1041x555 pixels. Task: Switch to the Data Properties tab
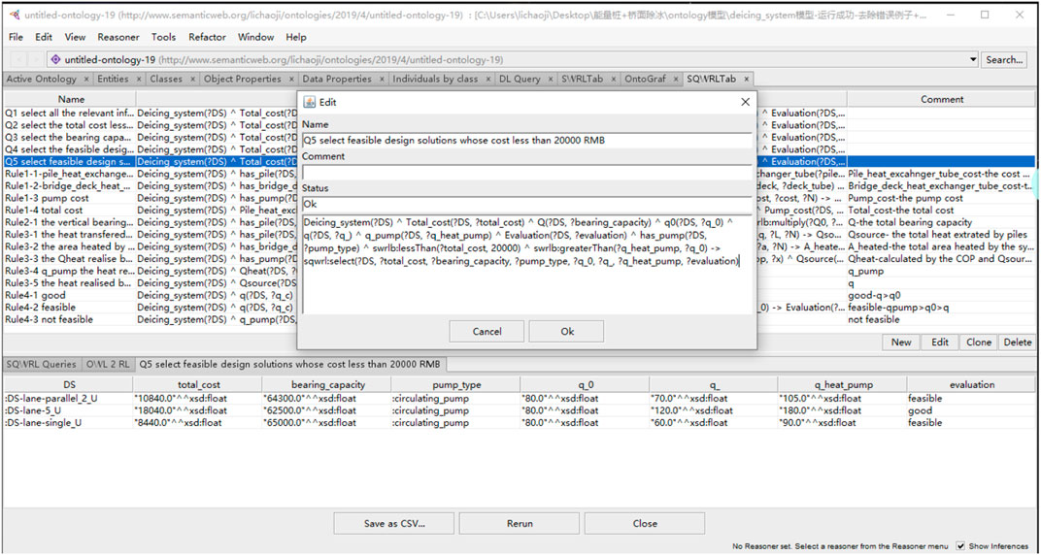coord(337,79)
